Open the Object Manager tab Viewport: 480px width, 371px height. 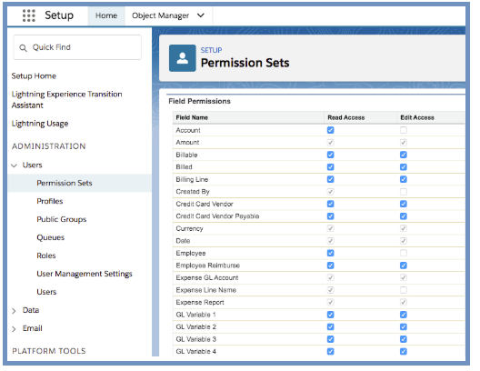pyautogui.click(x=160, y=15)
